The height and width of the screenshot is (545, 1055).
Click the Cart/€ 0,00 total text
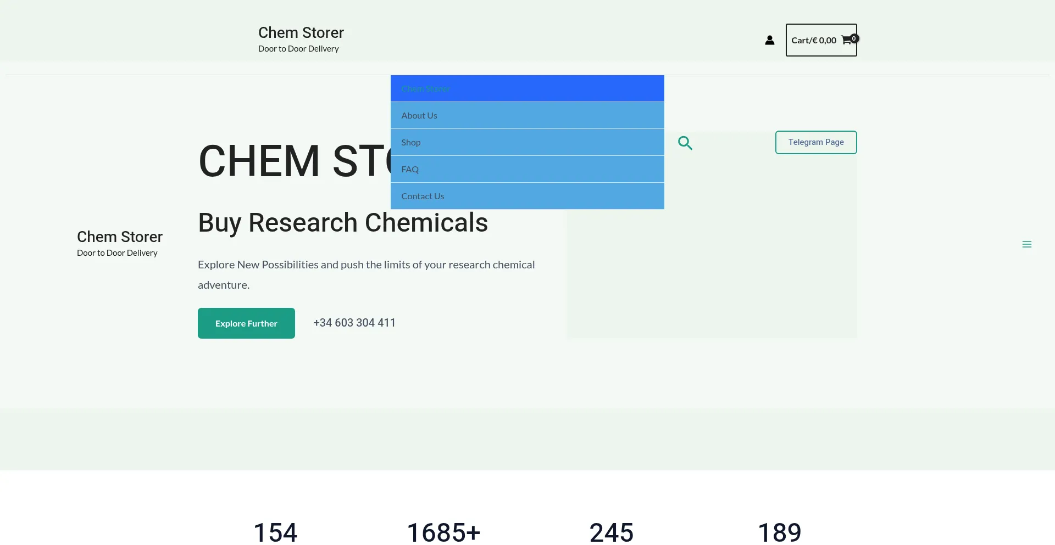point(814,40)
